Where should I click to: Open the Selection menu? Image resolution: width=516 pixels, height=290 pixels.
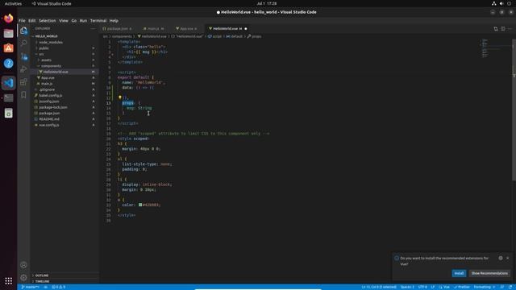click(x=48, y=21)
